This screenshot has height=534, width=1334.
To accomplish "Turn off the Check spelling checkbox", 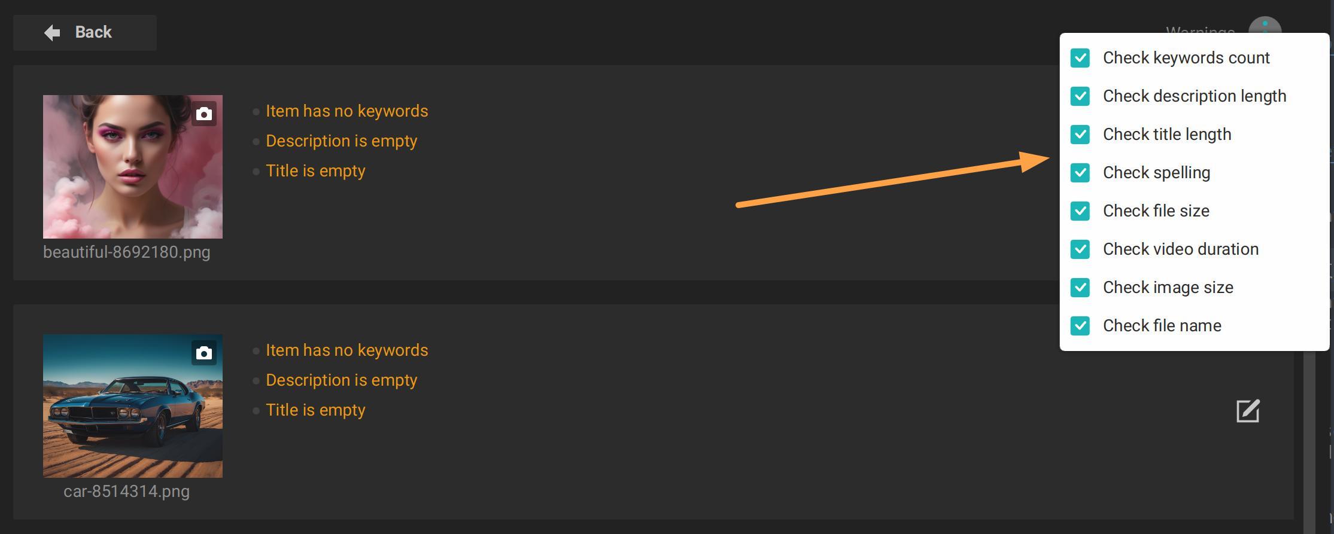I will tap(1080, 173).
